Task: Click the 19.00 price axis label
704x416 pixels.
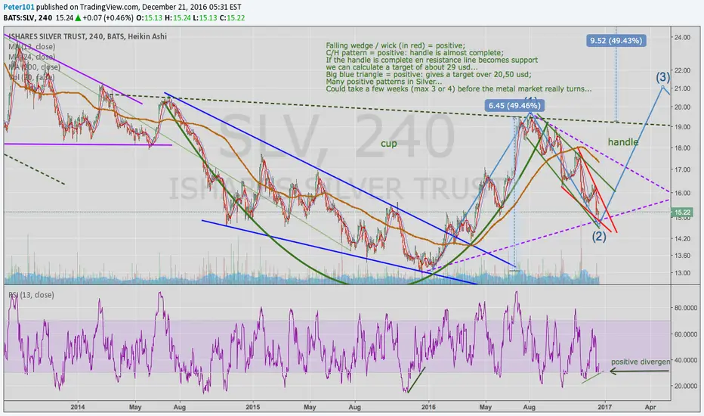Action: pyautogui.click(x=682, y=127)
